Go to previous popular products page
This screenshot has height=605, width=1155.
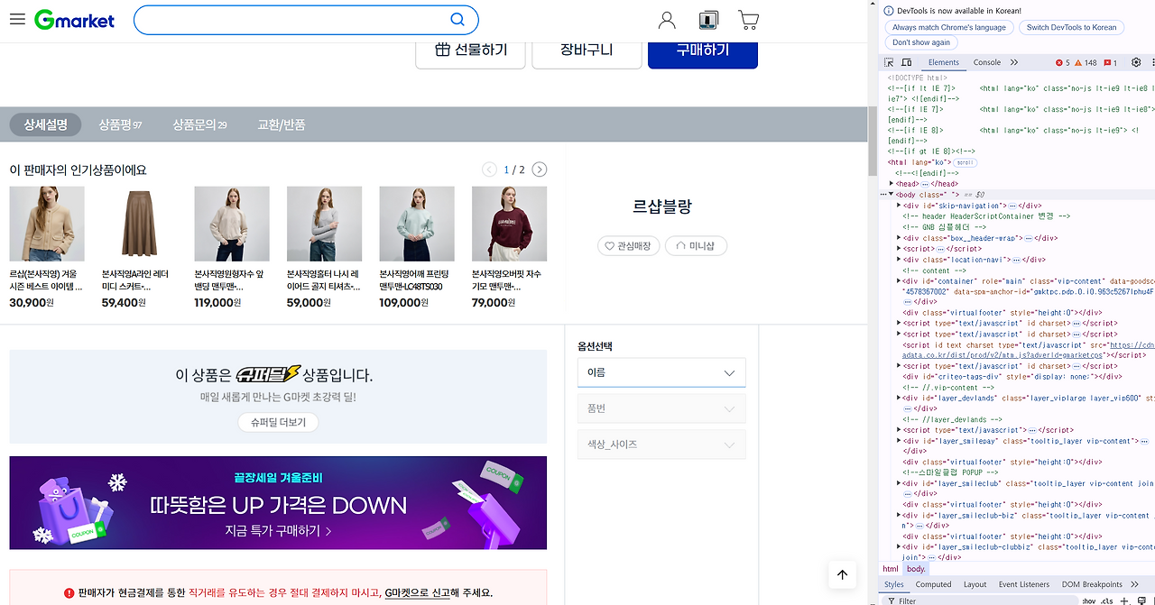(489, 170)
